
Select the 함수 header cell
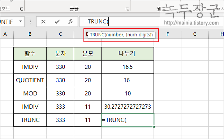[x=30, y=54]
